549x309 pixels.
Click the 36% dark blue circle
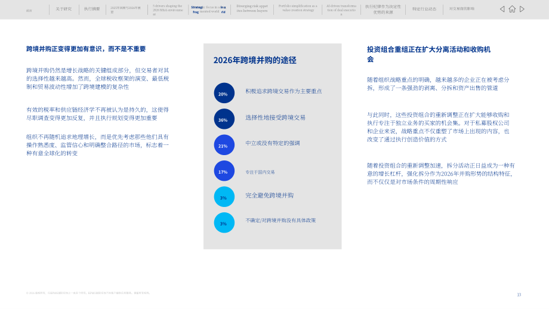tap(224, 119)
